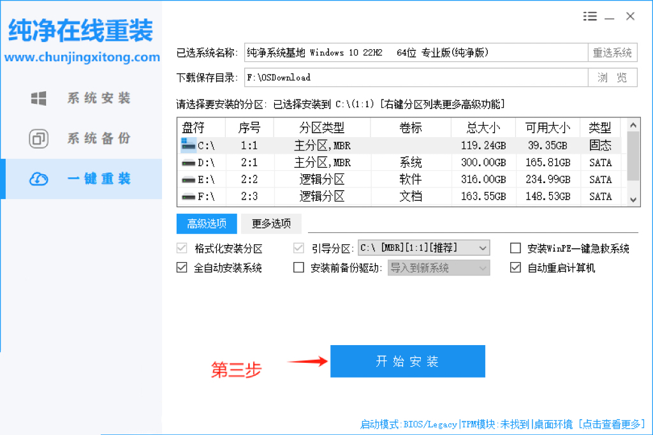Enable 安装WinPE一键急救系统 checkbox
Screen dimensions: 653x435
515,248
